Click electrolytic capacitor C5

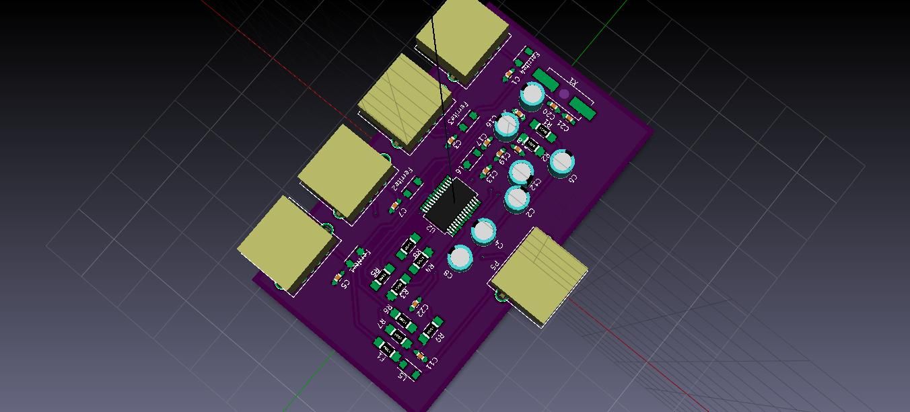coord(561,163)
